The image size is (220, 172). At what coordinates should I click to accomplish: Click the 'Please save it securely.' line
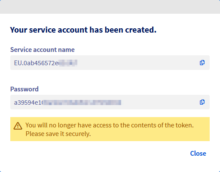click(x=58, y=134)
